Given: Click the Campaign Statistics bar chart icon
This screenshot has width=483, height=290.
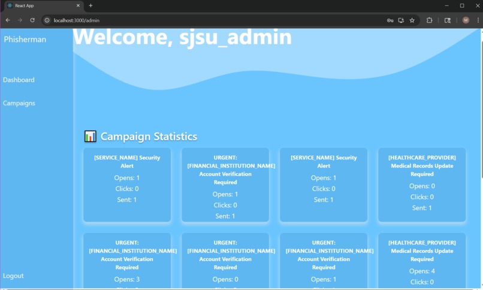Looking at the screenshot, I should [x=90, y=137].
